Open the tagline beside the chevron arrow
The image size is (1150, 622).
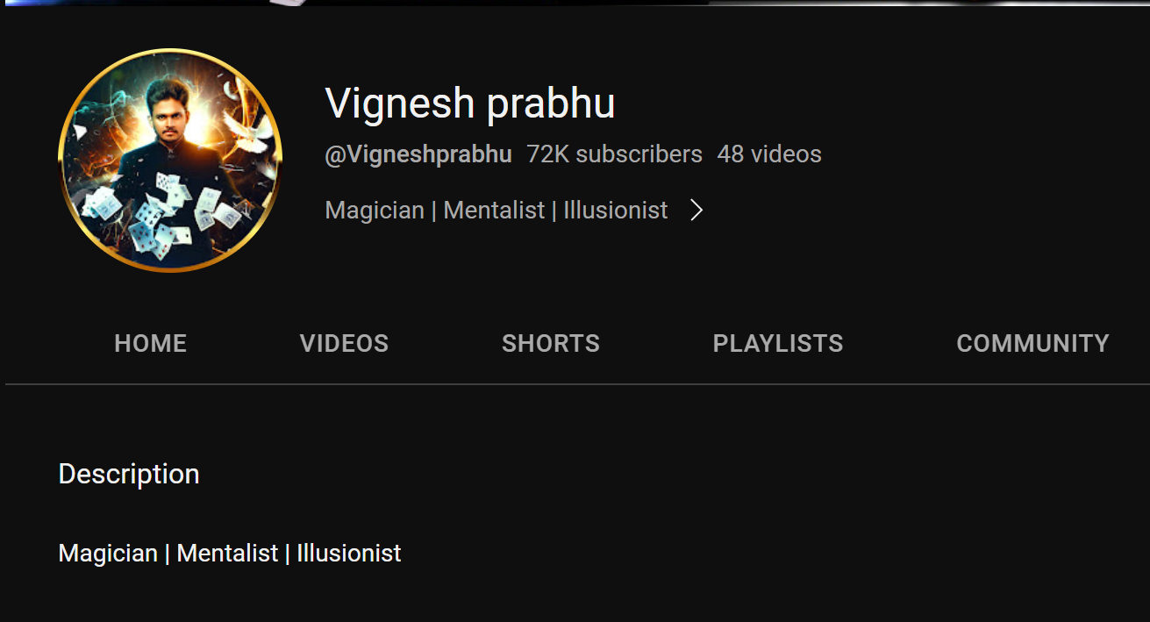(x=496, y=211)
